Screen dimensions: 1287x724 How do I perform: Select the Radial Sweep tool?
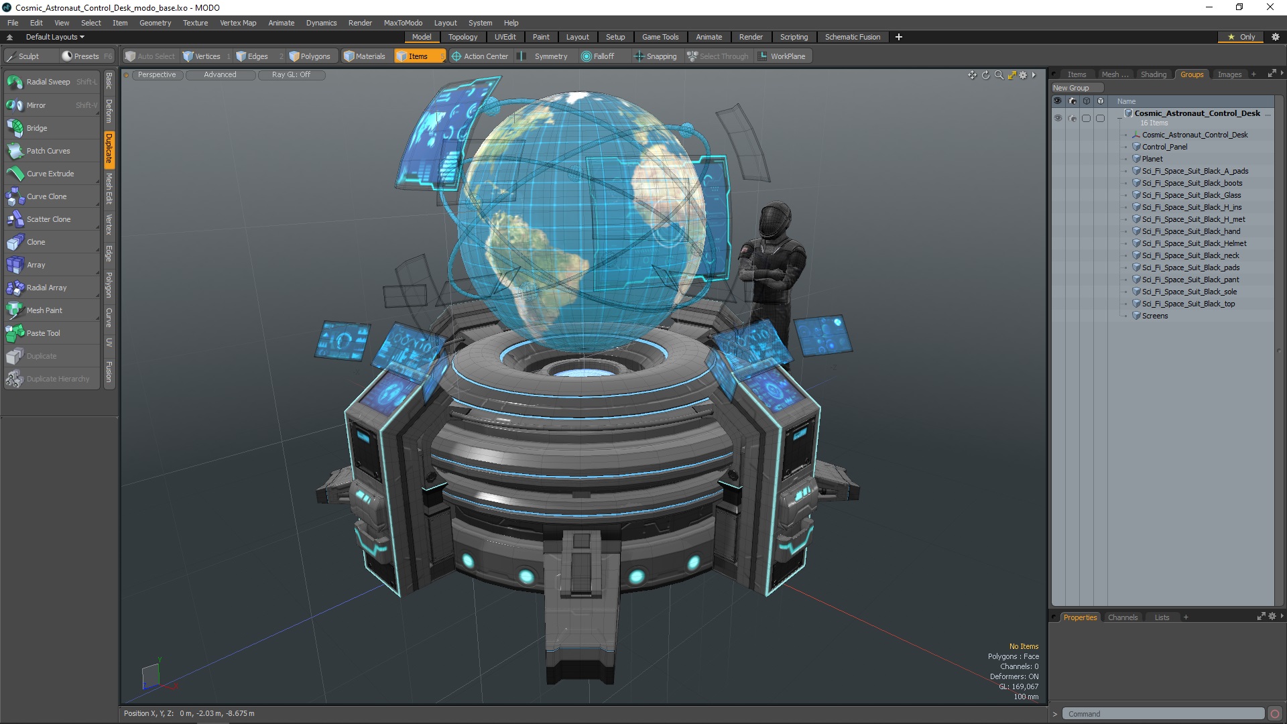click(49, 82)
